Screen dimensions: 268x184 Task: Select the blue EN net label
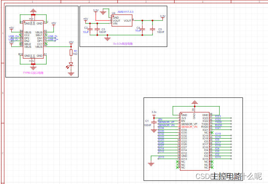coord(160,119)
